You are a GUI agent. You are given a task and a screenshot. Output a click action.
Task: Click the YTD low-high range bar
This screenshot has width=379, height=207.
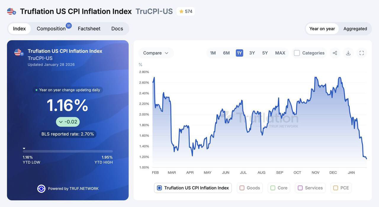click(68, 151)
